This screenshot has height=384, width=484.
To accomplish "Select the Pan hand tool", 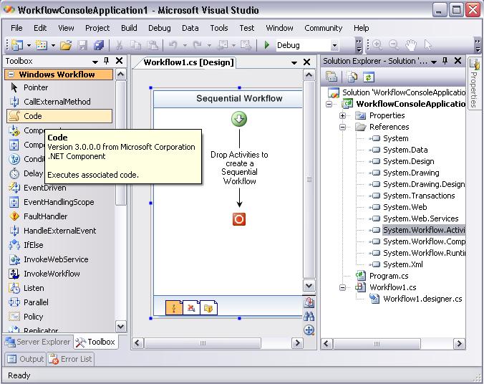I will click(411, 45).
